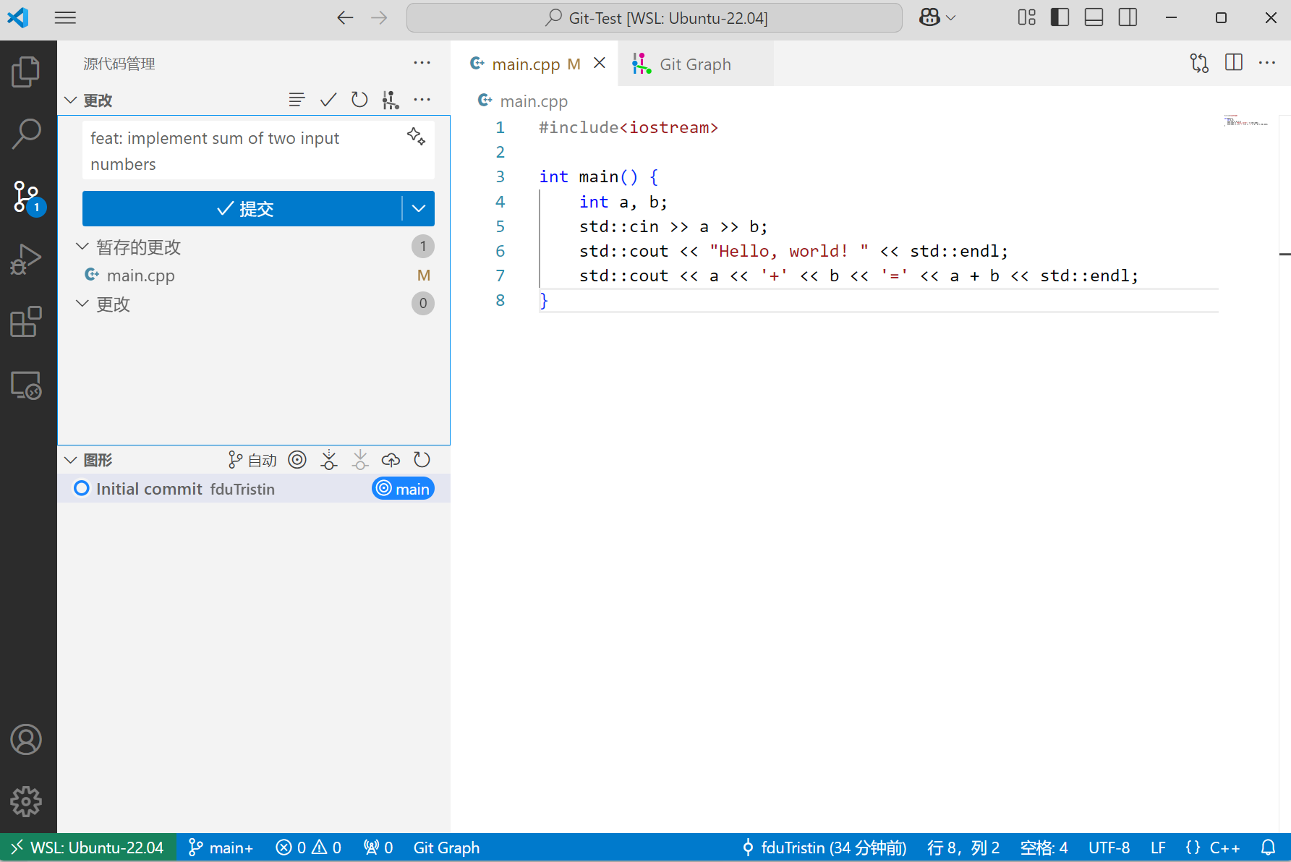Open the hamburger application menu
The width and height of the screenshot is (1291, 862).
tap(65, 17)
